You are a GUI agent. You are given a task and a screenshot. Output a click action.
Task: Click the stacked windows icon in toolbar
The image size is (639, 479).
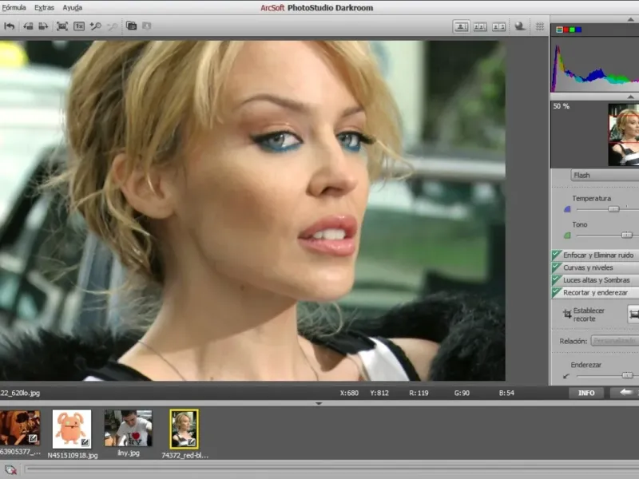[131, 26]
